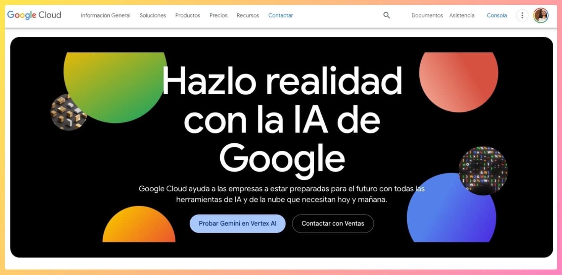Open the Recursos menu
562x275 pixels.
248,15
